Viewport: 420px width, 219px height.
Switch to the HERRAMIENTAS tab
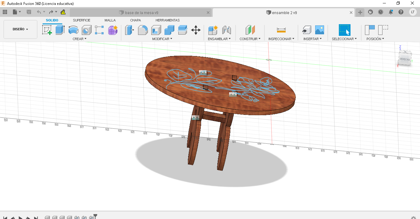coord(168,20)
